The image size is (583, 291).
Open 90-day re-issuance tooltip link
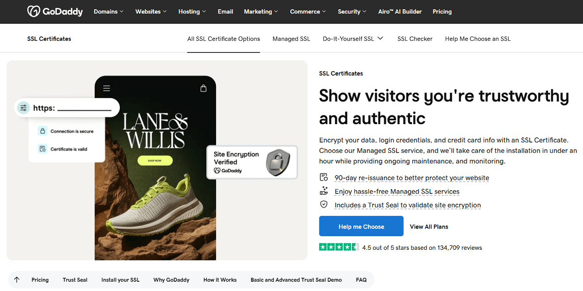click(412, 178)
